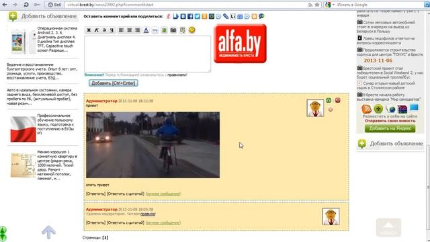Click [Ответить с цитатой] under the first comment

pyautogui.click(x=126, y=194)
